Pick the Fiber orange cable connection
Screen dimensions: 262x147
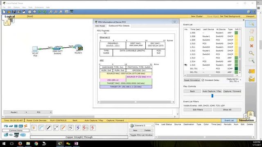click(63, 128)
